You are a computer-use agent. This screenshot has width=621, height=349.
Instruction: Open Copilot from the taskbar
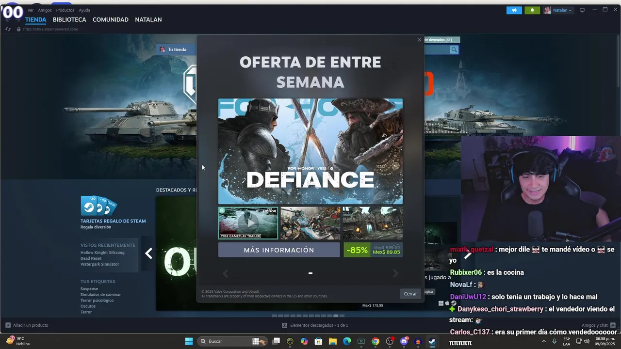pos(304,341)
